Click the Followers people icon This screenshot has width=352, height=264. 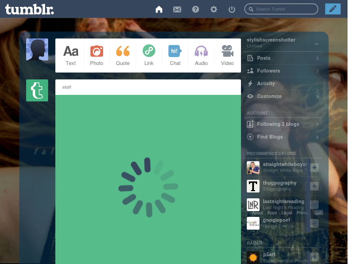point(250,71)
